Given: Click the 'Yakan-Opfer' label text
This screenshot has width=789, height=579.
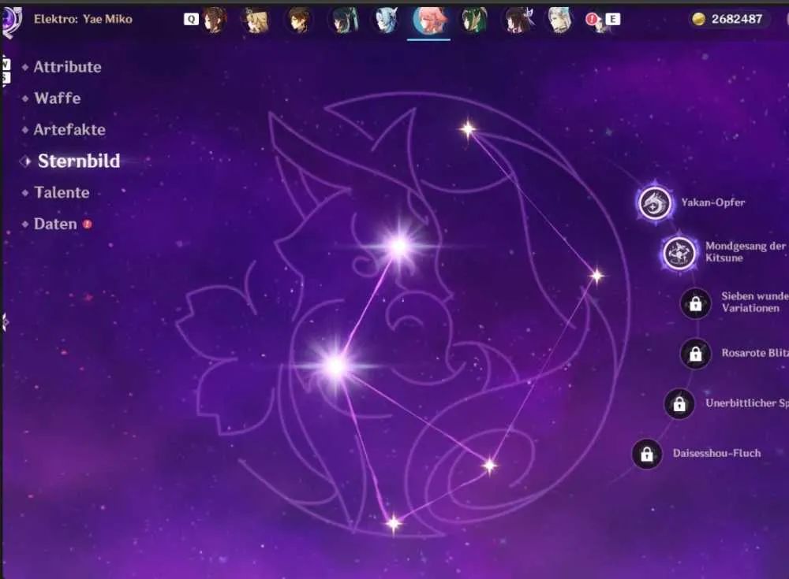Looking at the screenshot, I should click(x=713, y=202).
